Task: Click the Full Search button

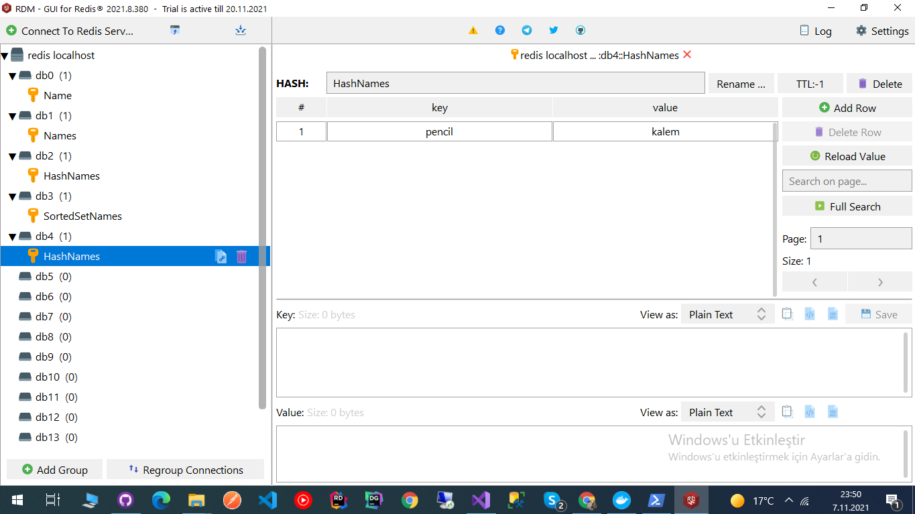Action: point(847,206)
